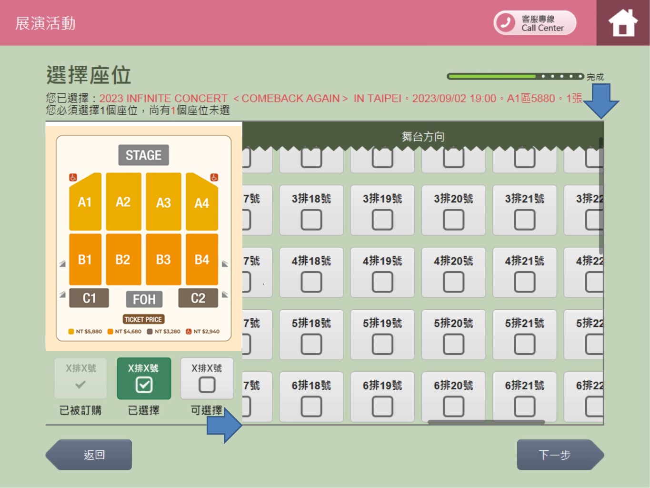650x488 pixels.
Task: Click the left wheelchair area icon on map
Action: pos(73,177)
